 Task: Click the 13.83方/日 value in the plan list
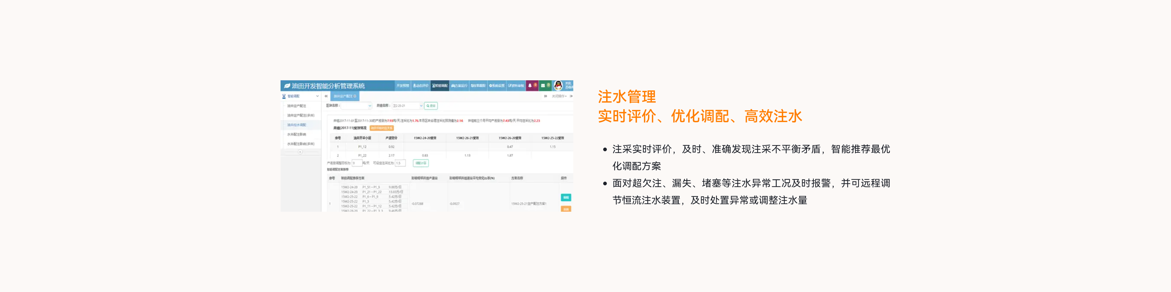[396, 192]
